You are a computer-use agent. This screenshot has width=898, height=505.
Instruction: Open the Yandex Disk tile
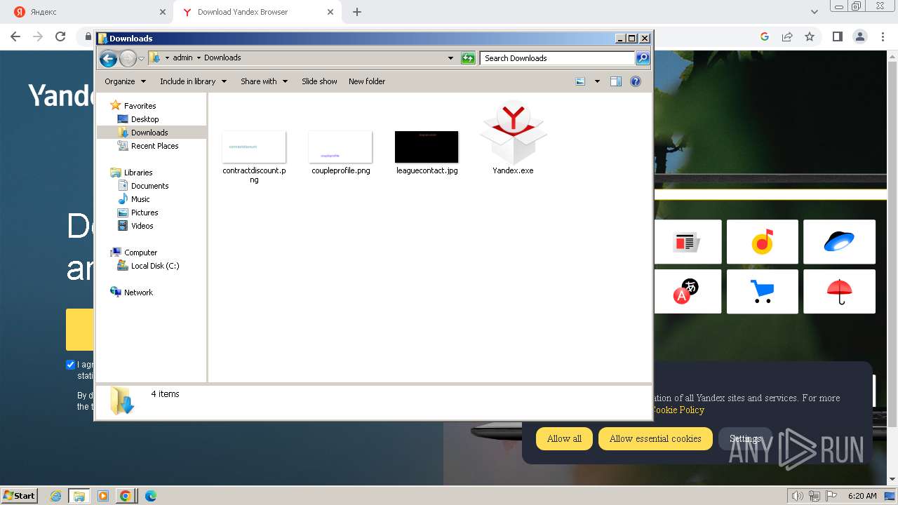(839, 242)
